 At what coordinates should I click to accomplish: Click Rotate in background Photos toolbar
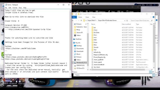[130, 11]
